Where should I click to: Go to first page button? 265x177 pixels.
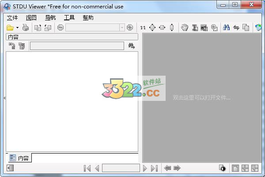tap(87, 168)
